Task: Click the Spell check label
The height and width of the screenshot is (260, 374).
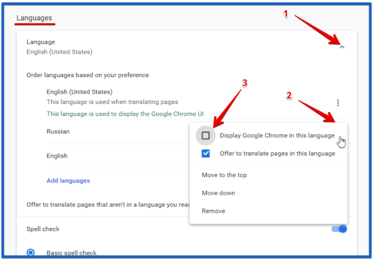Action: click(43, 229)
